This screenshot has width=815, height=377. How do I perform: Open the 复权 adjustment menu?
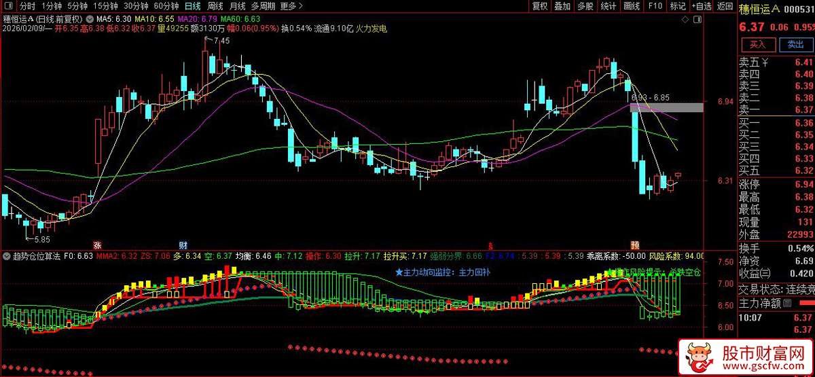(540, 6)
